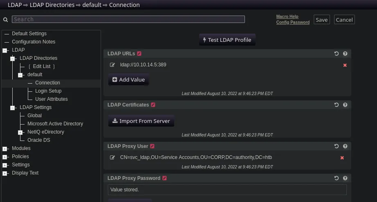
Task: Click the search magnifier icon
Action: coord(6,20)
